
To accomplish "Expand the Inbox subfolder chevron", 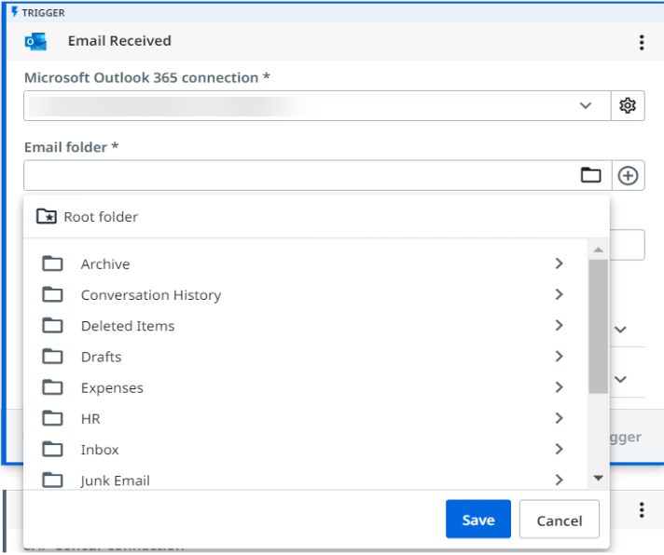I will [559, 449].
